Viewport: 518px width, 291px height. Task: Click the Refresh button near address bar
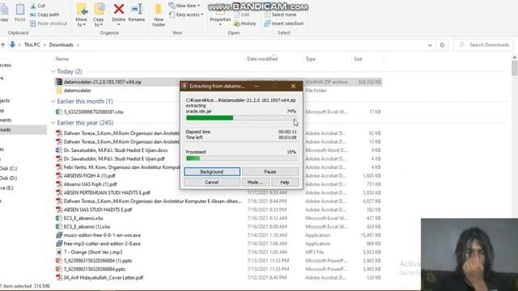click(x=442, y=45)
